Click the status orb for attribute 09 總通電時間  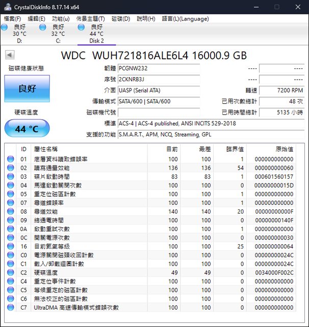point(11,220)
